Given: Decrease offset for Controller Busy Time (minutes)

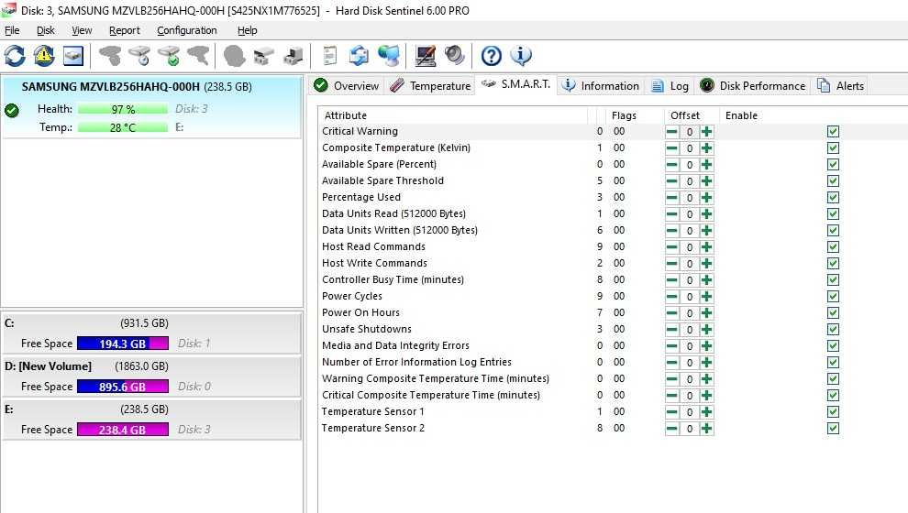Looking at the screenshot, I should tap(671, 280).
